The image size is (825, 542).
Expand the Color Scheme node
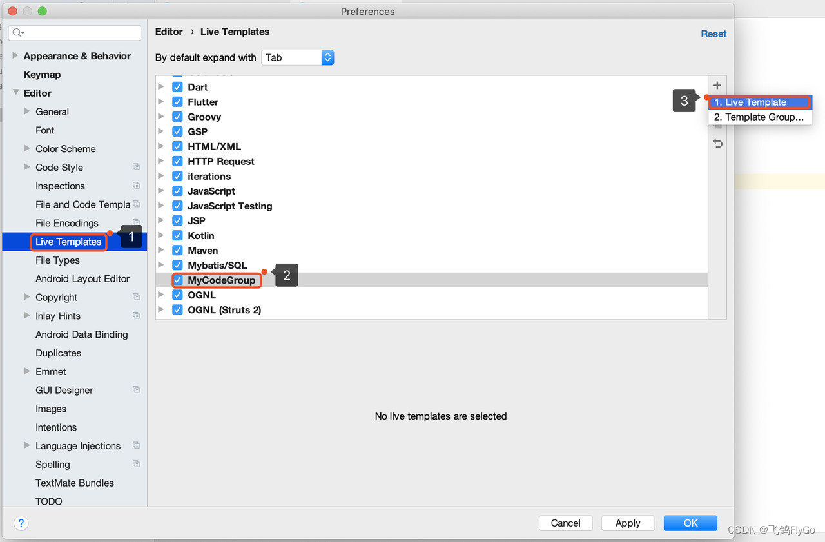[x=27, y=148]
